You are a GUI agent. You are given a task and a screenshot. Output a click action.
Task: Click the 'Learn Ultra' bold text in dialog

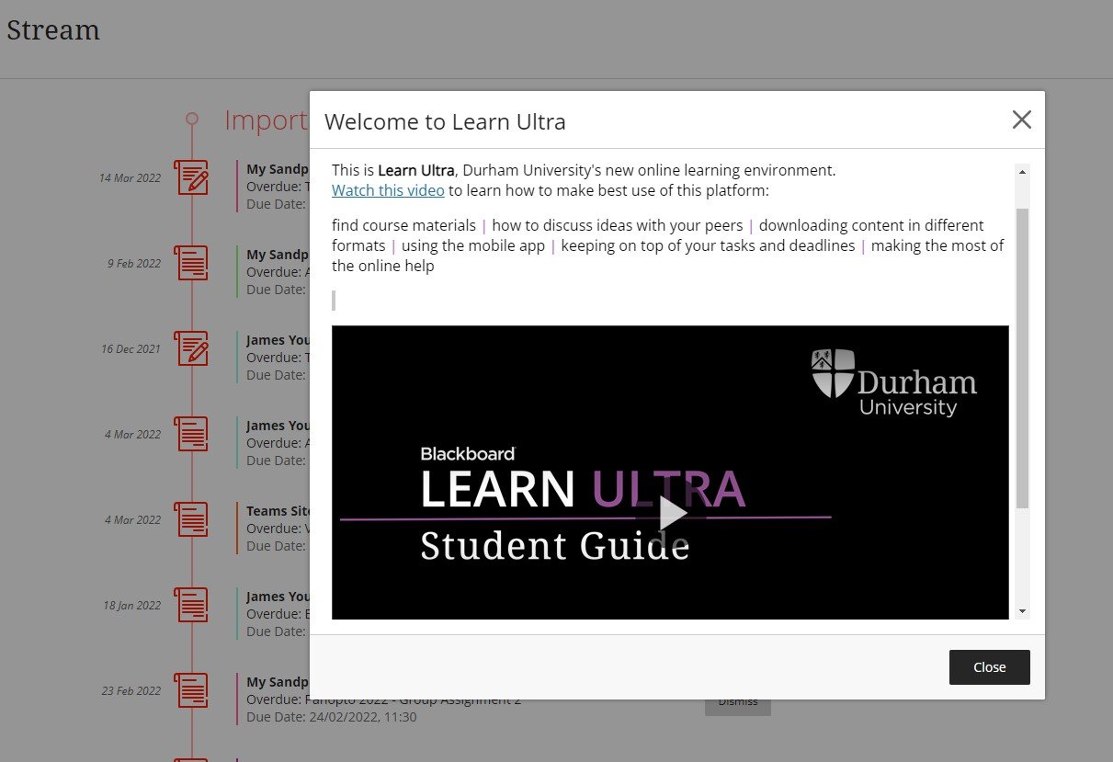[x=415, y=170]
